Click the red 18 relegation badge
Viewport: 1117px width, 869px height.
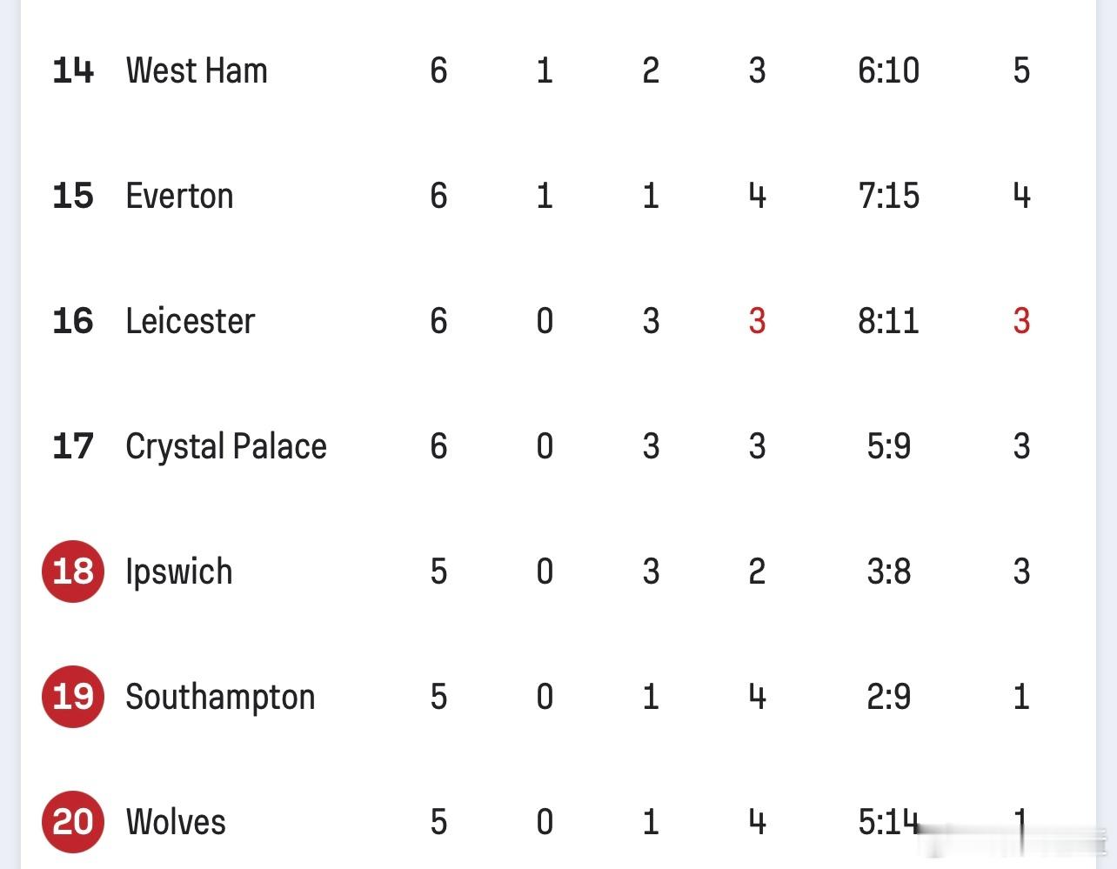pos(73,572)
